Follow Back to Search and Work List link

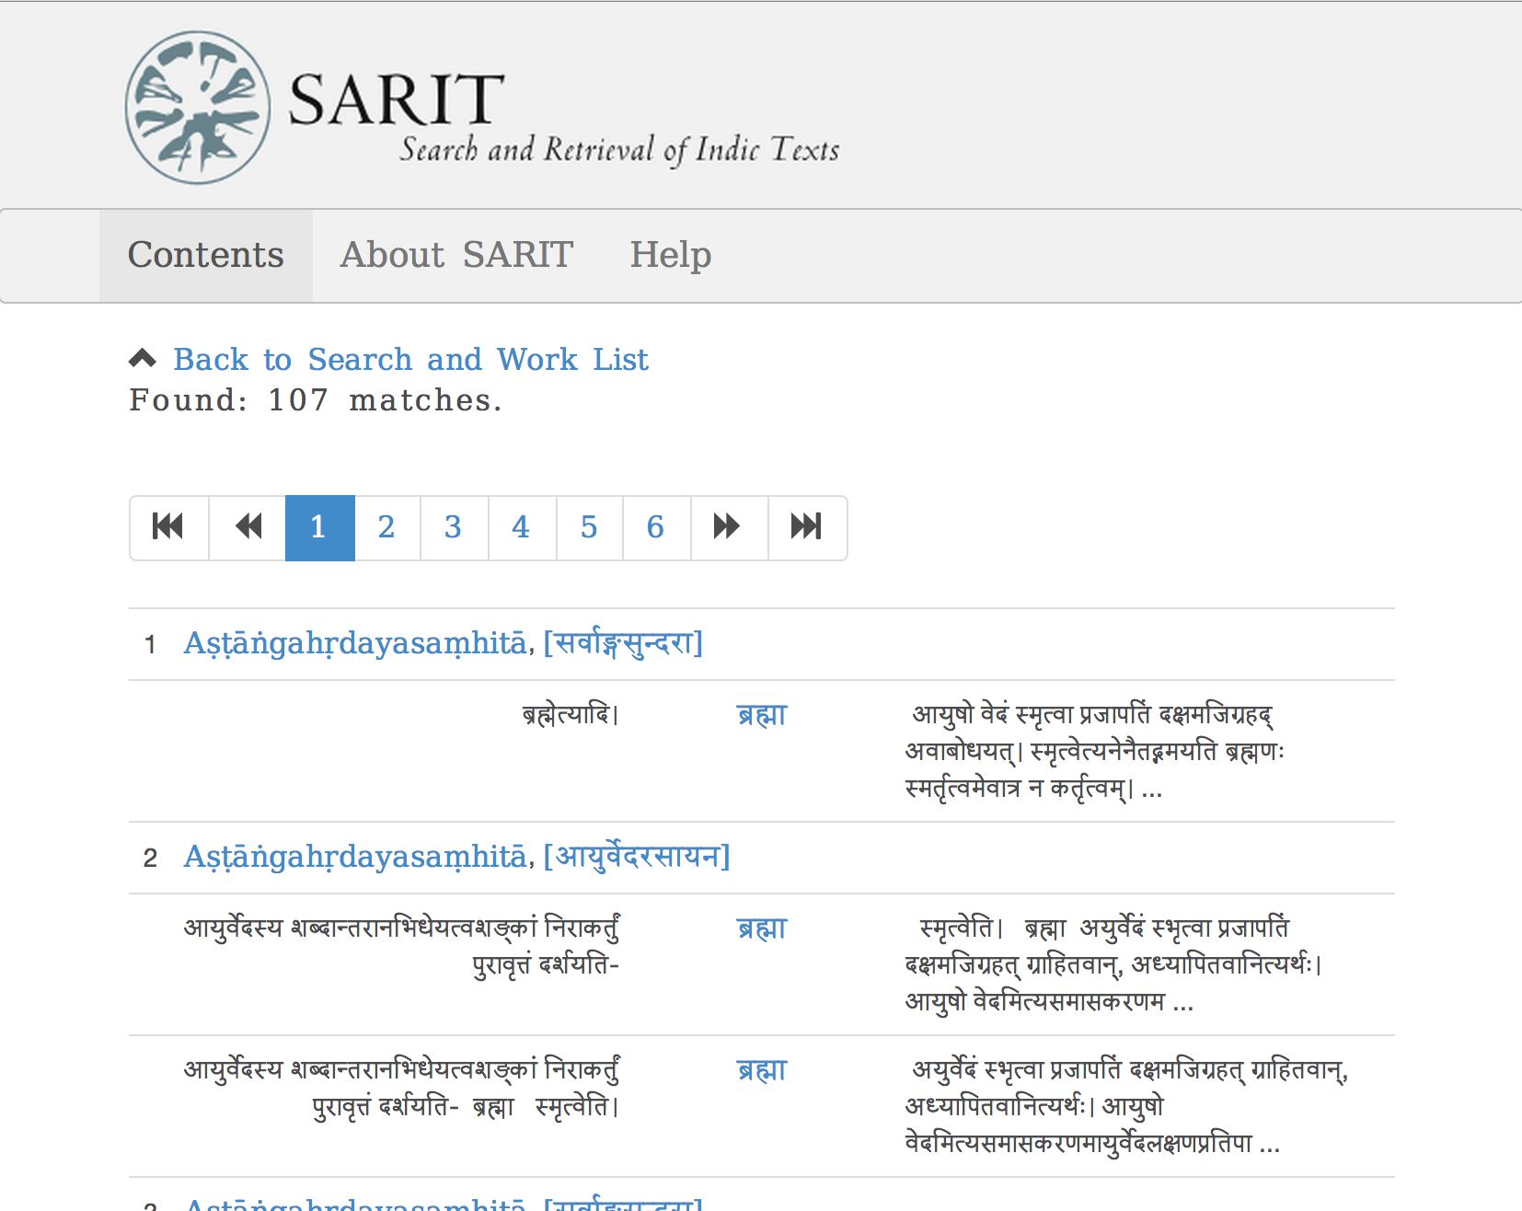pyautogui.click(x=410, y=359)
